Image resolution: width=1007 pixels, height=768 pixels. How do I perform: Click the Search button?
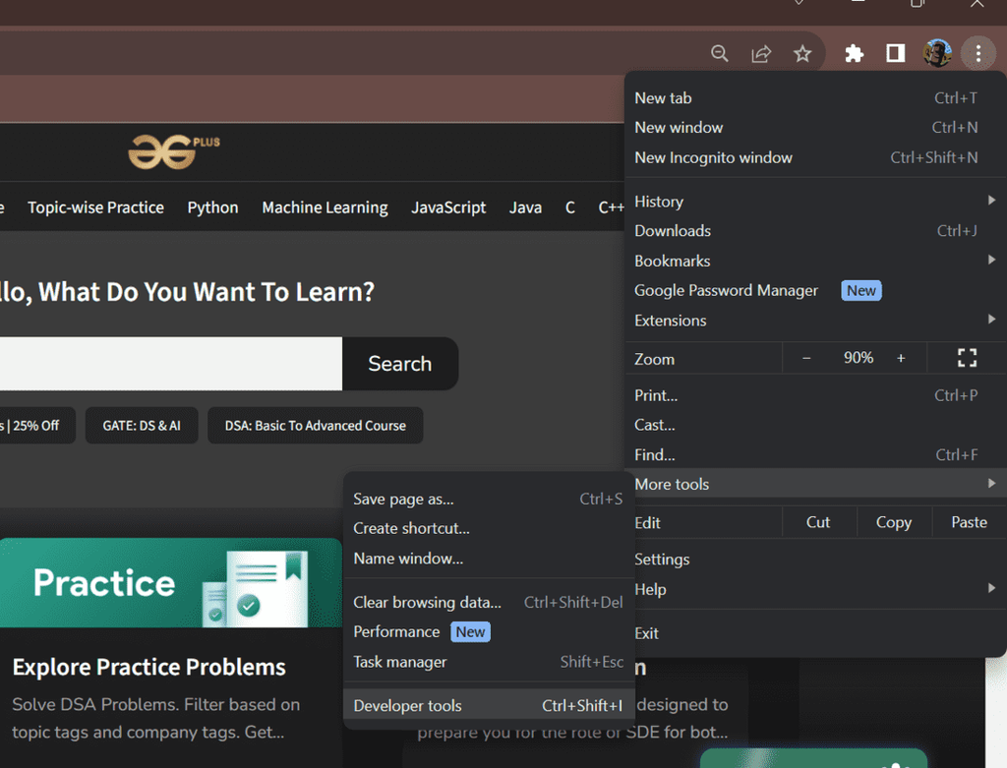399,364
